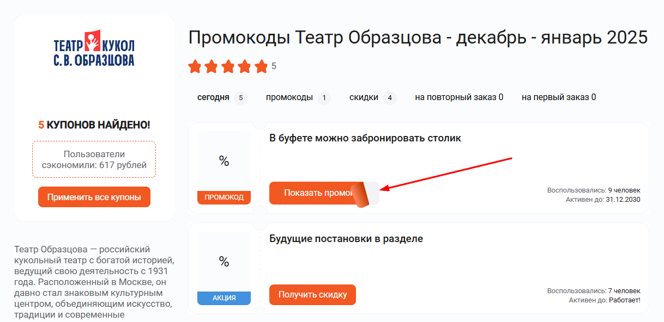
Task: Click the % icon on the table booking coupon
Action: [224, 162]
